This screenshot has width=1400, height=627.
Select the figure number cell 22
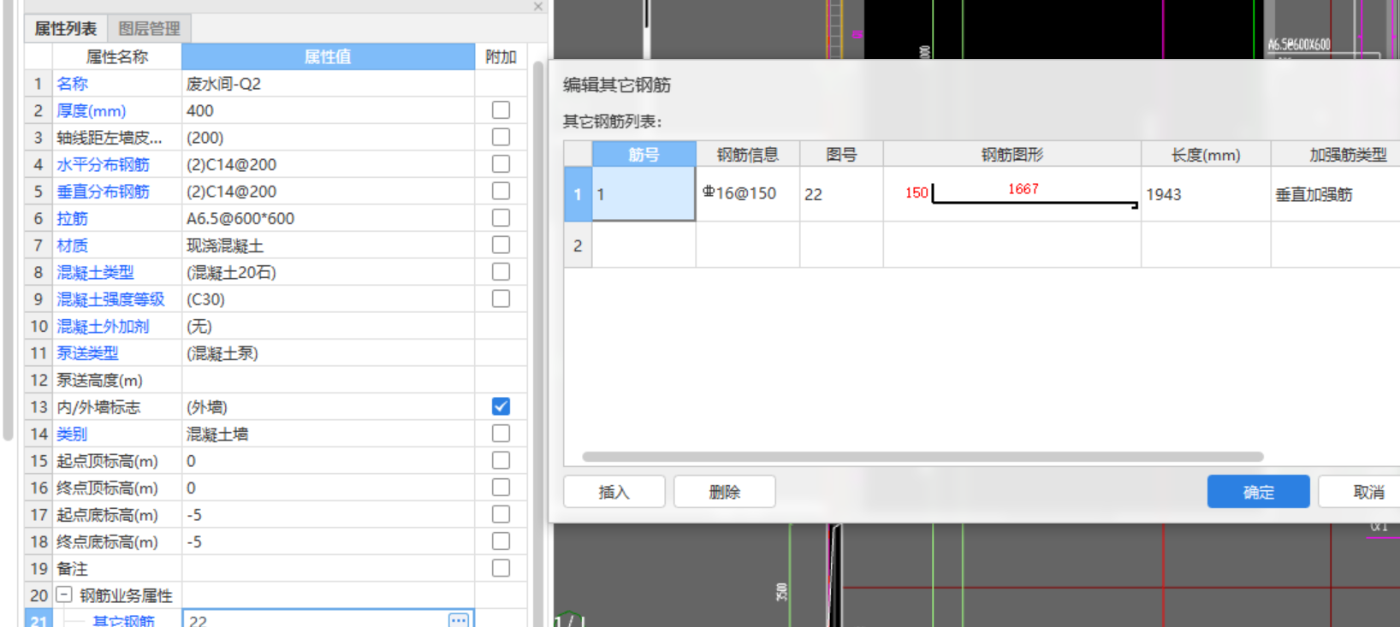(x=841, y=194)
